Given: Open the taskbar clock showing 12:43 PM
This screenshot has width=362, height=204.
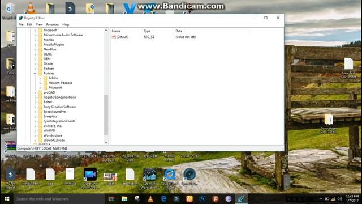Looking at the screenshot, I should tap(352, 199).
